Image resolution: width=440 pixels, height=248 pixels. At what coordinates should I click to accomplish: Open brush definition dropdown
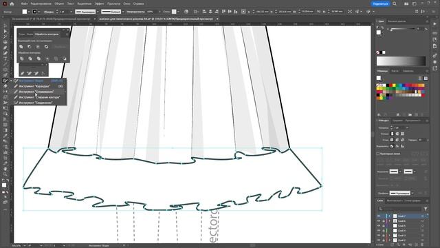coord(123,12)
